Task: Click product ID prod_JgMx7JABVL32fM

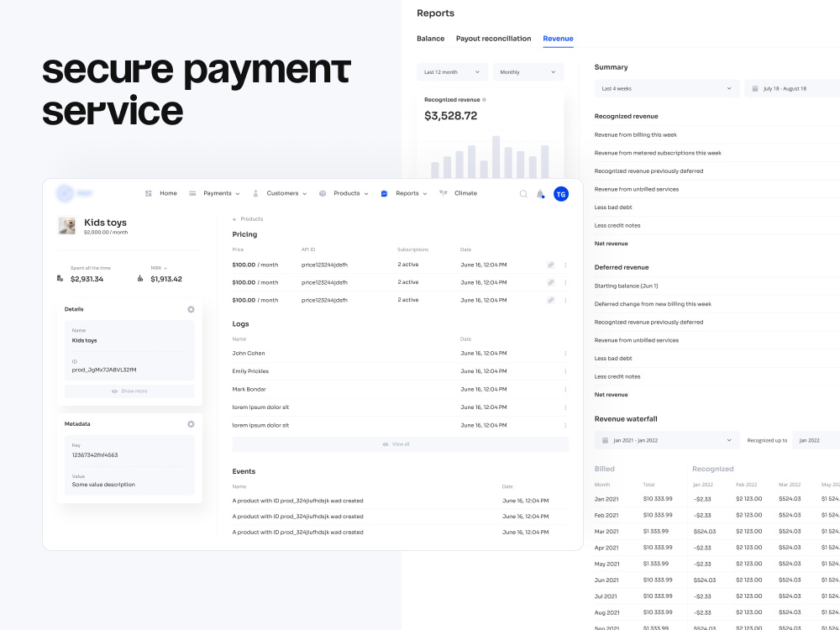Action: (x=104, y=370)
